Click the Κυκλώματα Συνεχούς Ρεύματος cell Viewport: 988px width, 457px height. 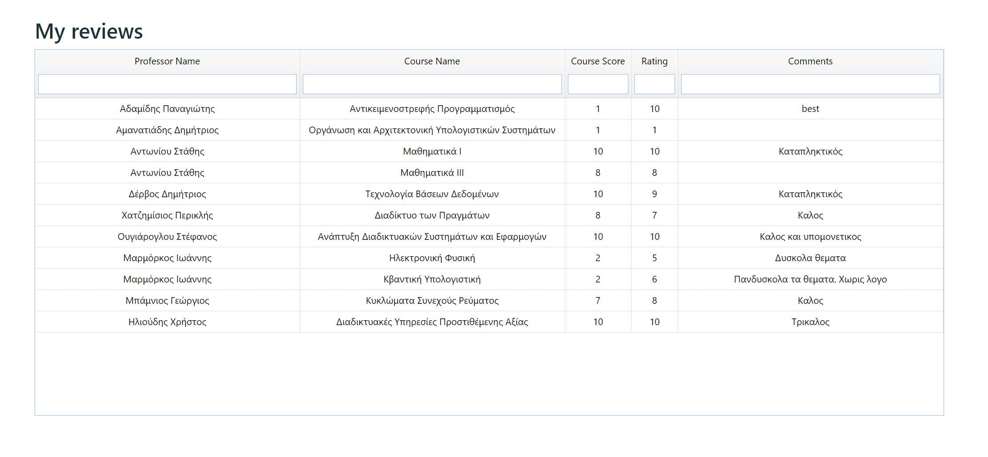pyautogui.click(x=432, y=301)
